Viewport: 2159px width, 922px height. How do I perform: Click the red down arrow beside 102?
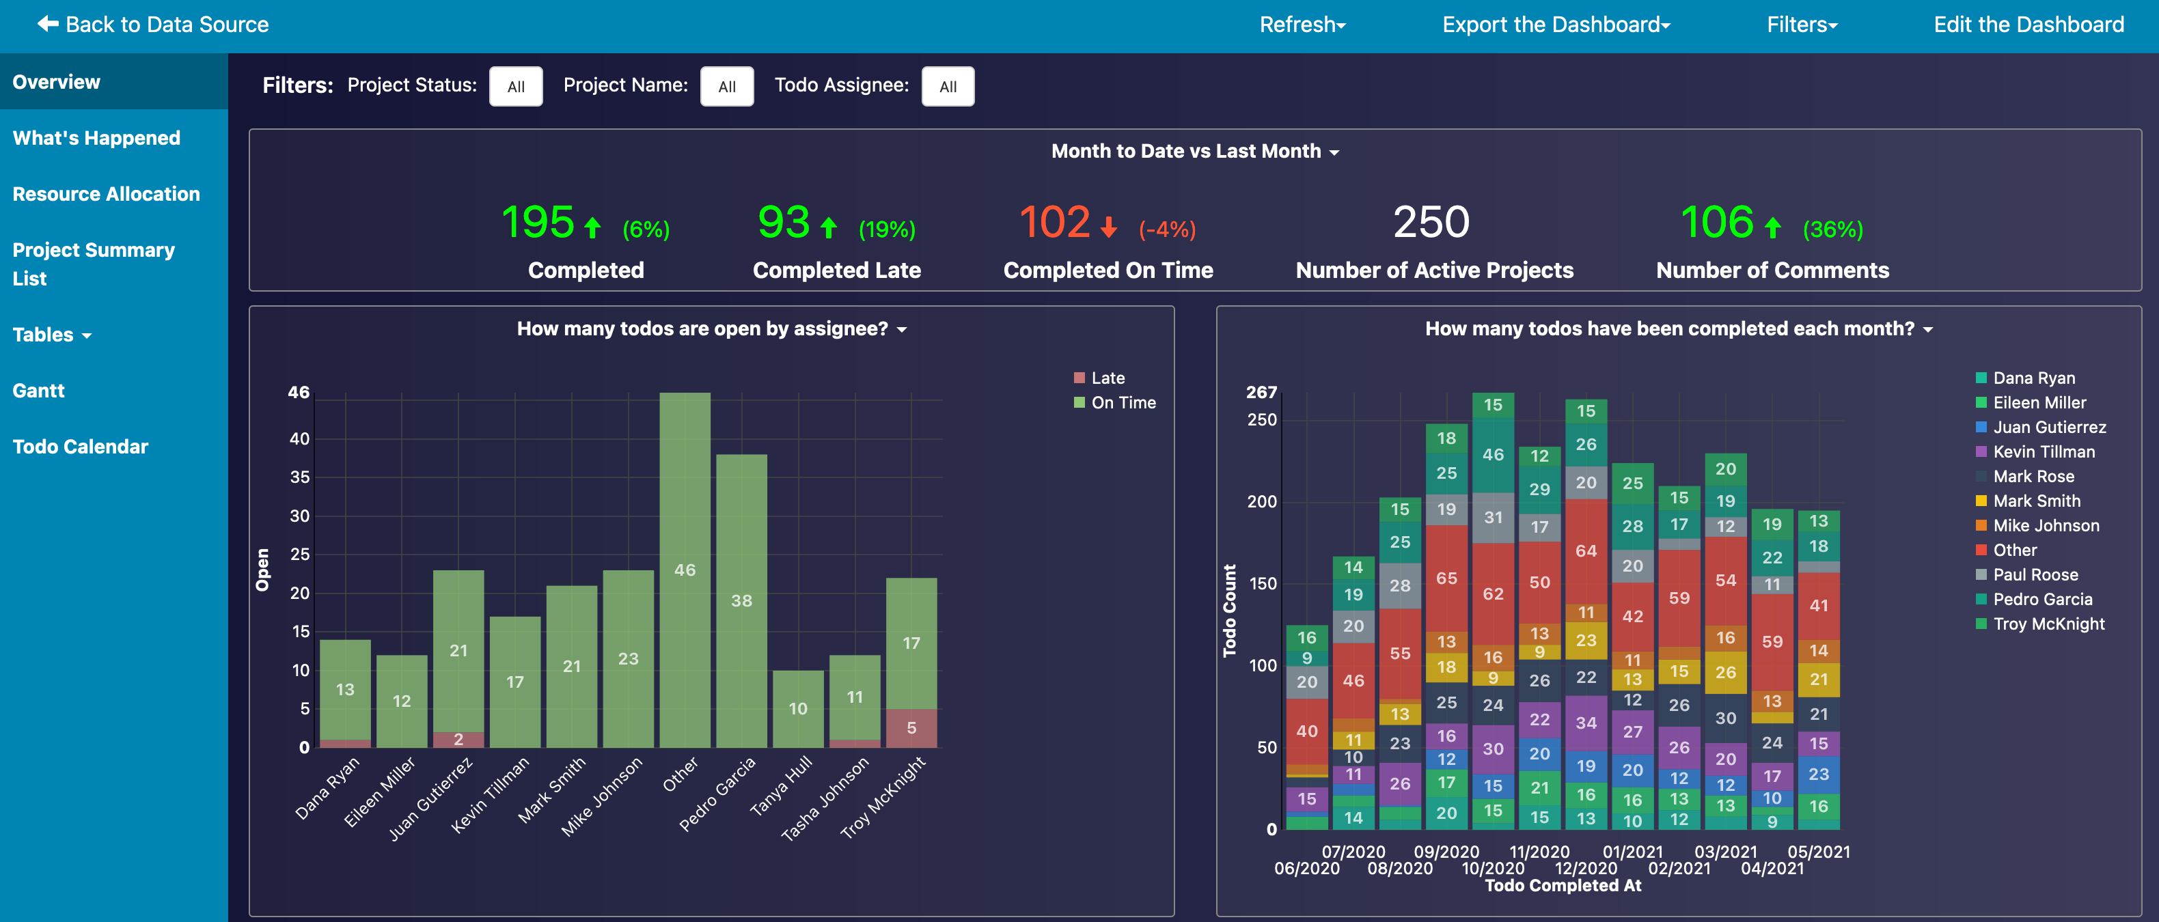pos(1109,227)
